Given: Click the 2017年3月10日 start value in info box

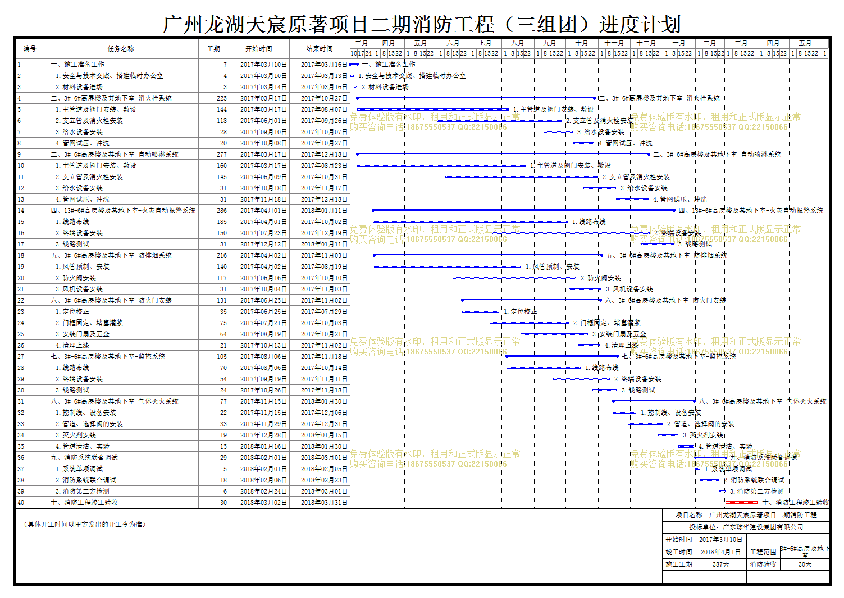Looking at the screenshot, I should point(720,540).
